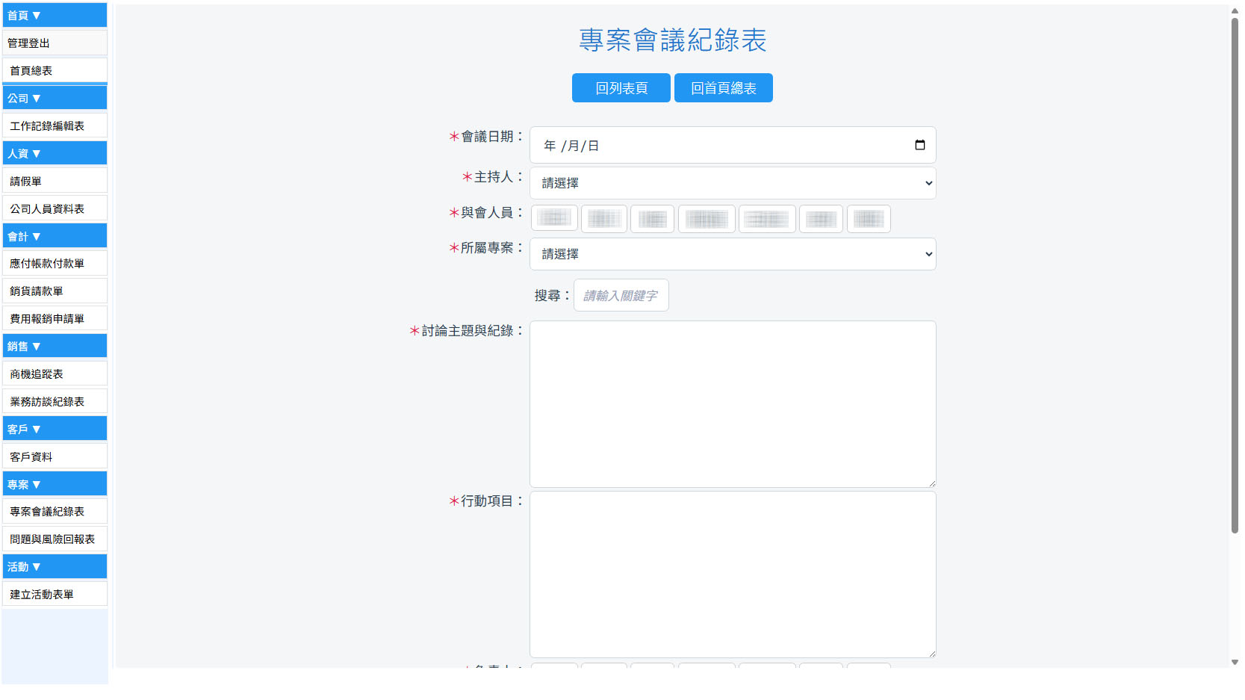Toggle last 與會人員 attendee button
Screen dimensions: 1245x700
coord(869,219)
